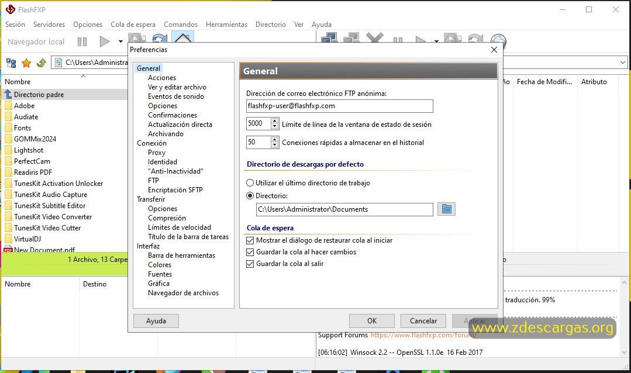Open the Servidores menu
The height and width of the screenshot is (373, 631).
49,25
